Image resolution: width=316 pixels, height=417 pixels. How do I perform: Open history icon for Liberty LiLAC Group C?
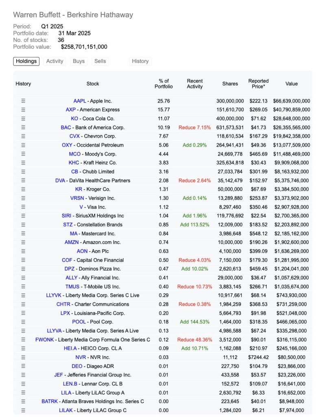[x=23, y=410]
